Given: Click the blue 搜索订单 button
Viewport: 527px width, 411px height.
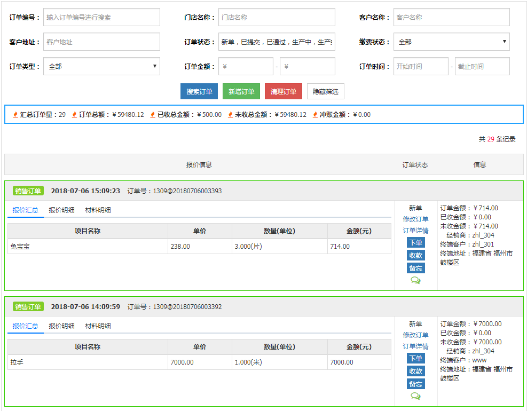Looking at the screenshot, I should pos(199,91).
